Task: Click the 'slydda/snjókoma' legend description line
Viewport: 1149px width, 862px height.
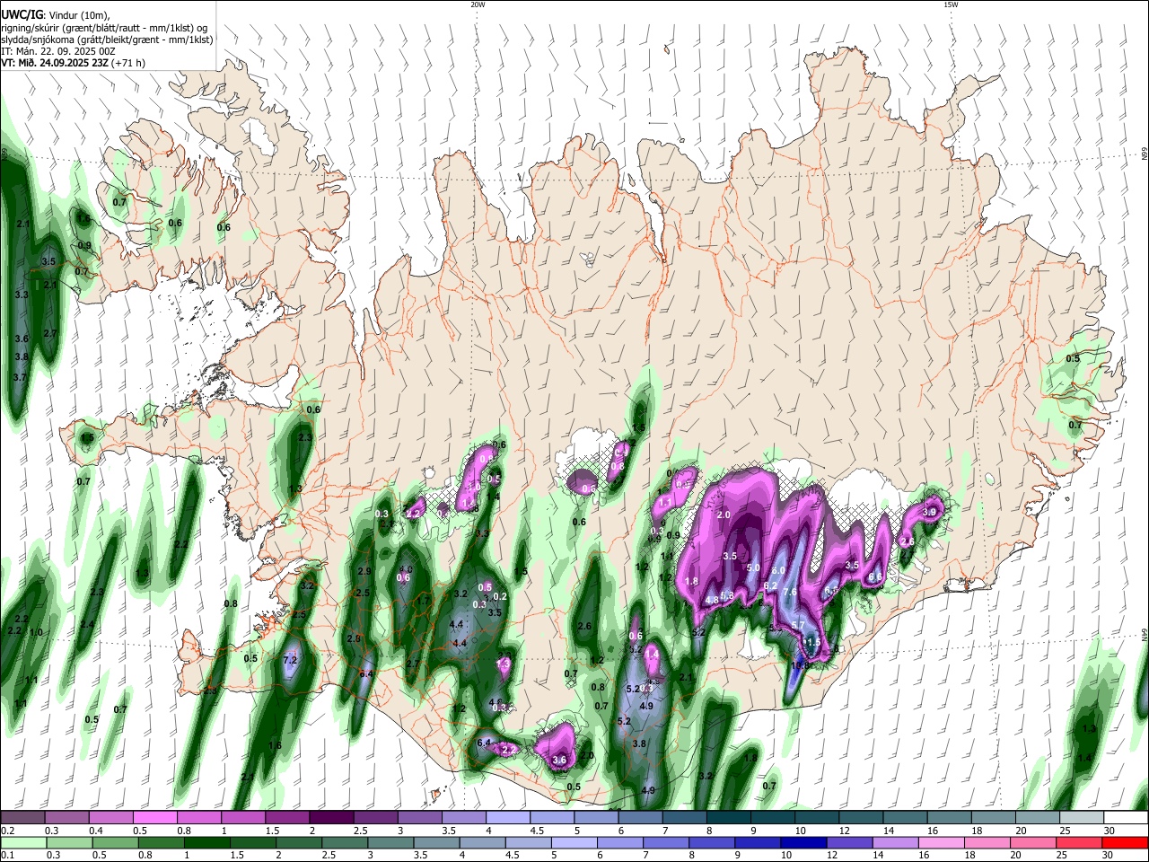Action: pos(107,39)
